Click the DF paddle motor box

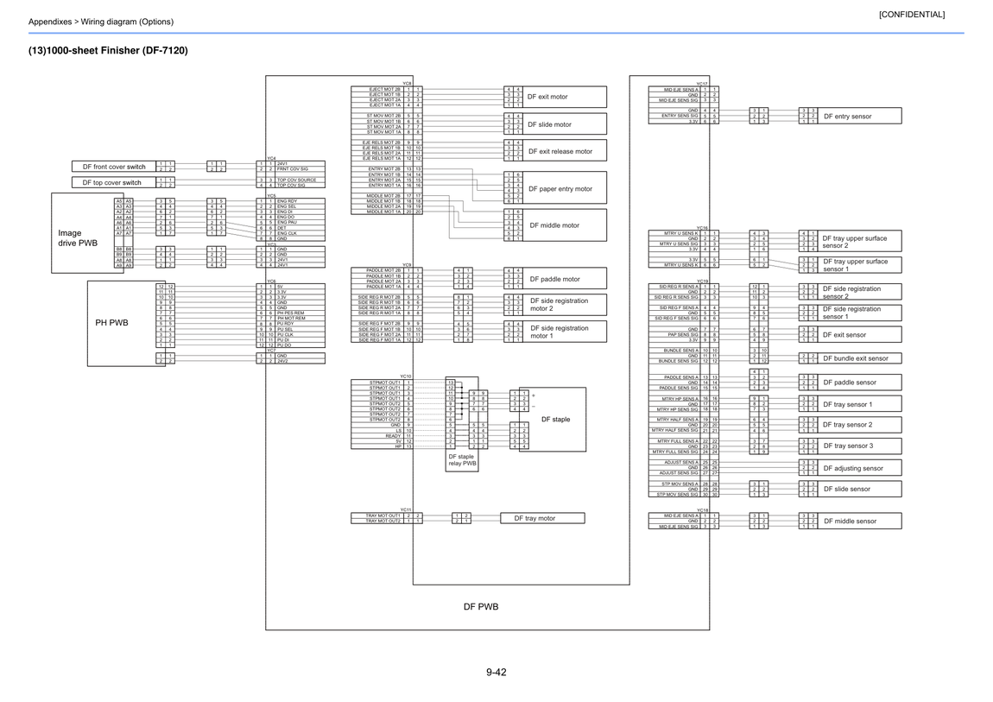pos(564,279)
